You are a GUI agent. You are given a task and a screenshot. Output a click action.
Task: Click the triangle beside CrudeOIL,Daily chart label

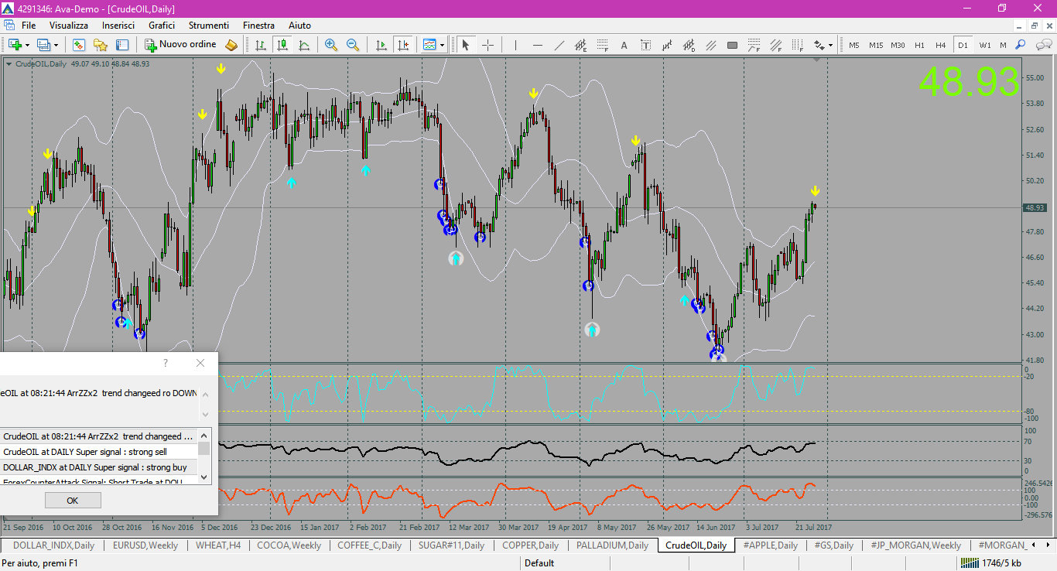(9, 63)
